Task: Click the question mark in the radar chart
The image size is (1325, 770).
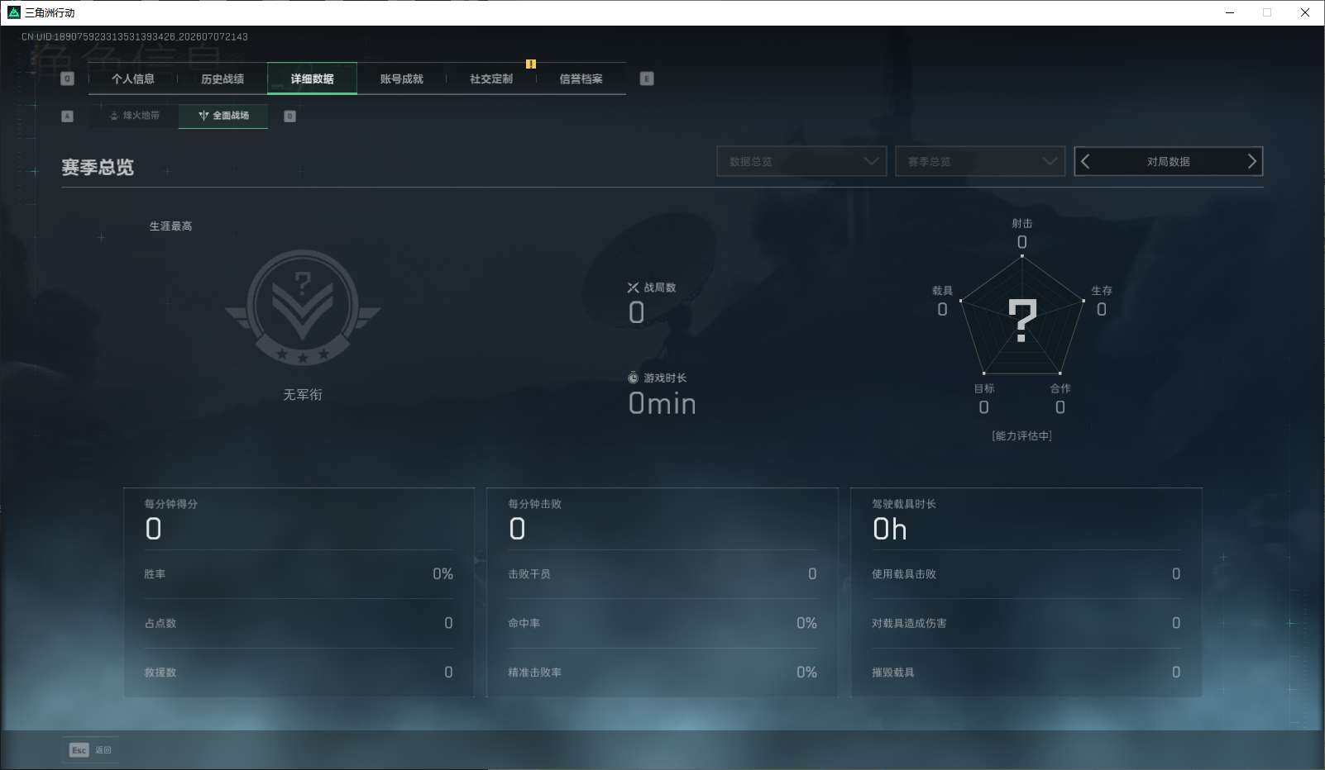Action: [x=1022, y=321]
